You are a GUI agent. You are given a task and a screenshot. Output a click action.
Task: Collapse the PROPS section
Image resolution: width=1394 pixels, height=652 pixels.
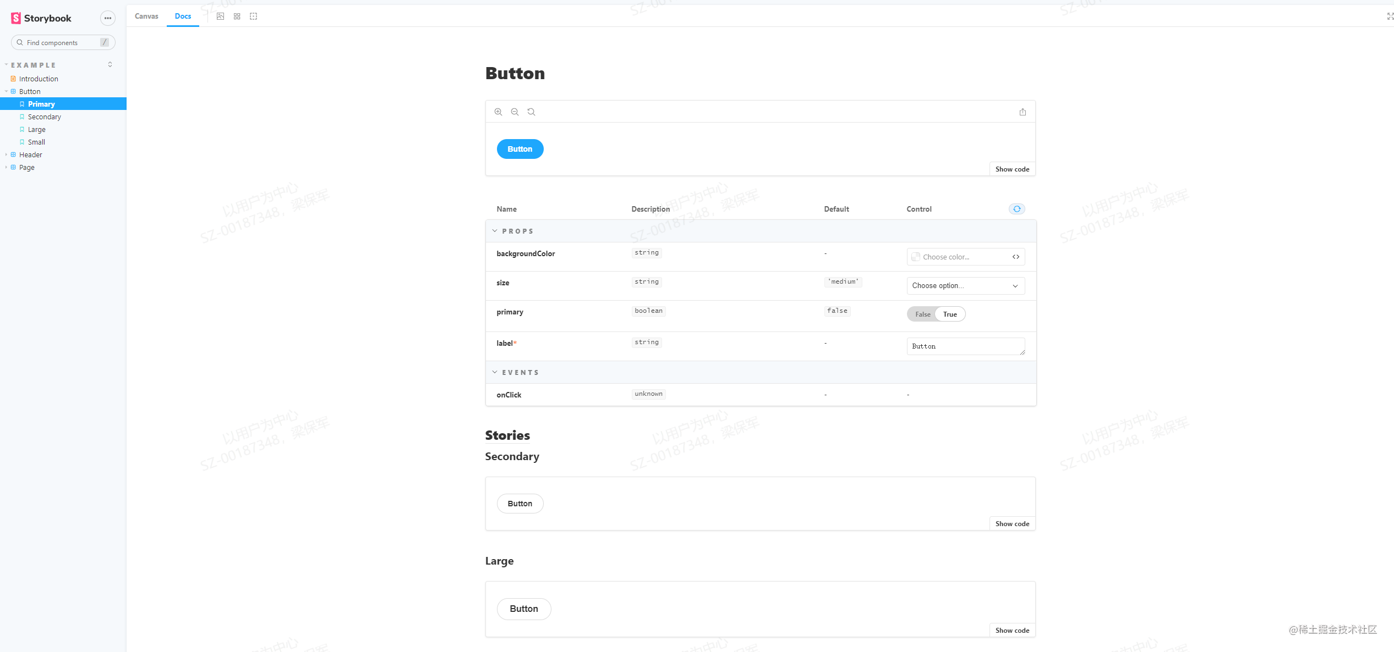[495, 231]
